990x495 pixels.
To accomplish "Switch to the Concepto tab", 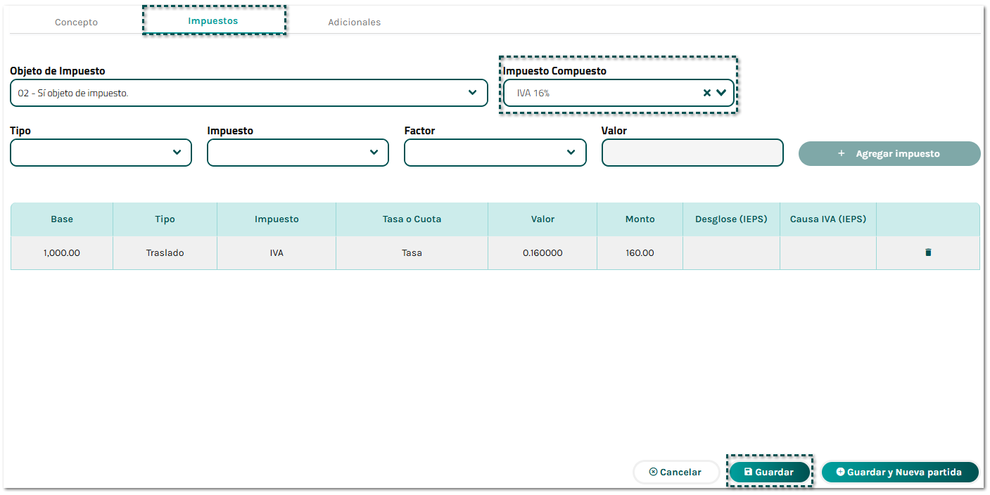I will 77,22.
